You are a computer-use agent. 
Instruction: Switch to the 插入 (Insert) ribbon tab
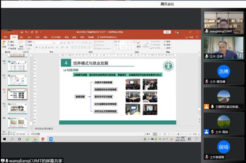coord(22,37)
